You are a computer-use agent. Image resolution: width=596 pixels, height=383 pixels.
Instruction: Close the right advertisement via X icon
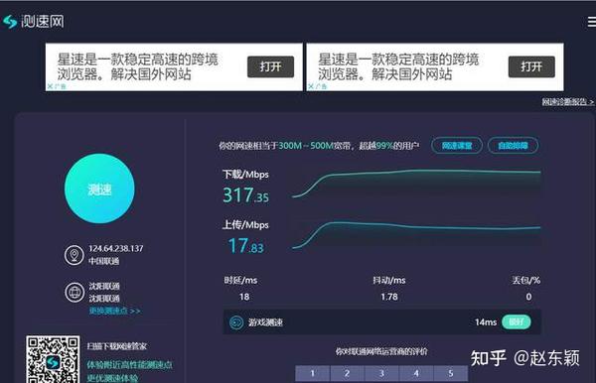pos(311,86)
